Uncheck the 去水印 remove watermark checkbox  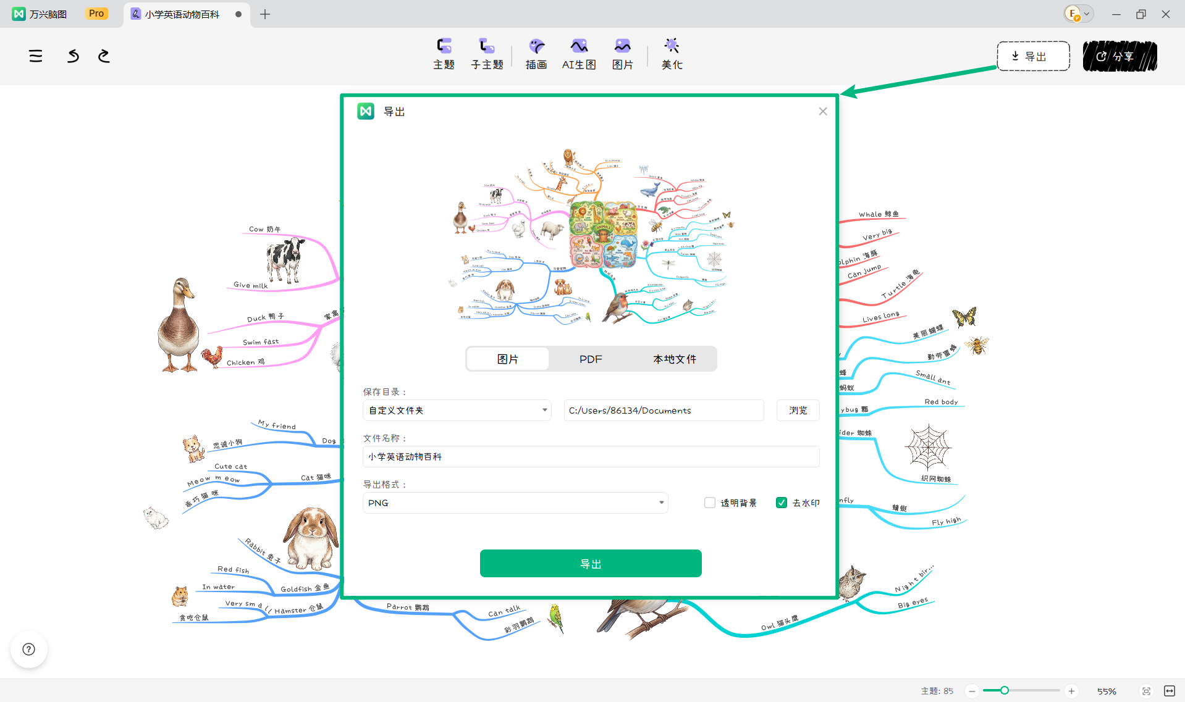(x=782, y=503)
